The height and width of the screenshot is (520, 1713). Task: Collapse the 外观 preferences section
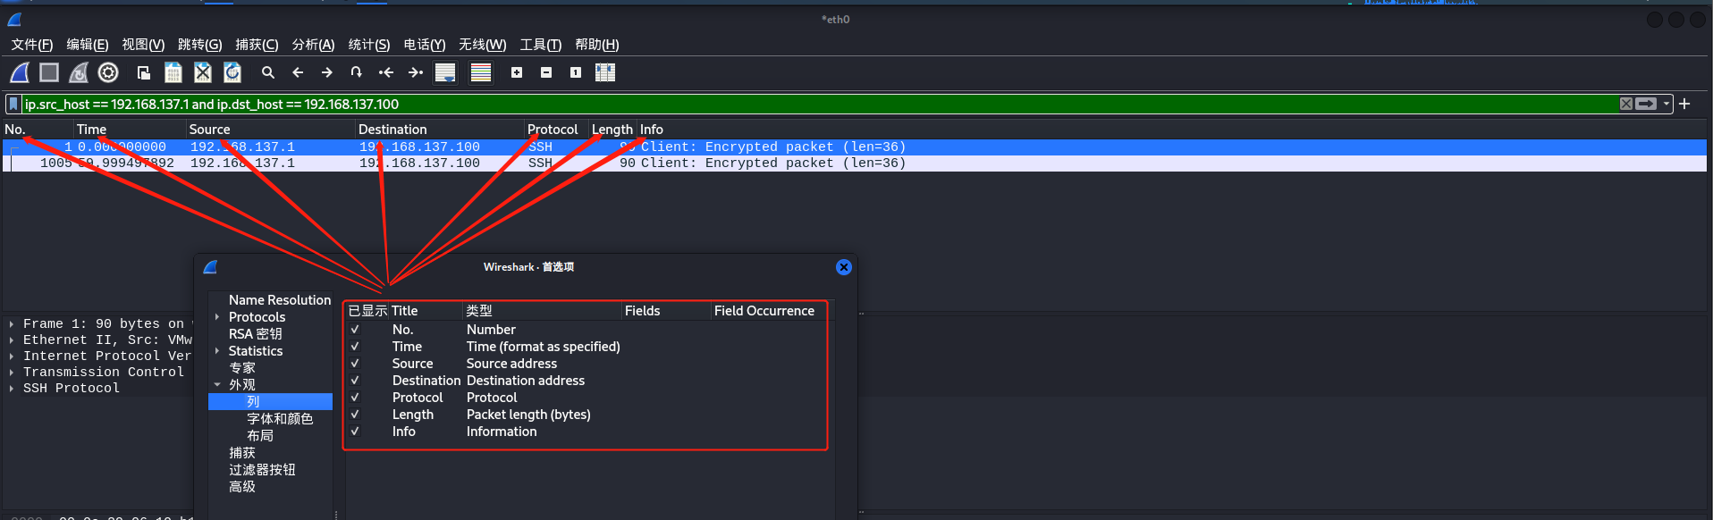(x=217, y=385)
